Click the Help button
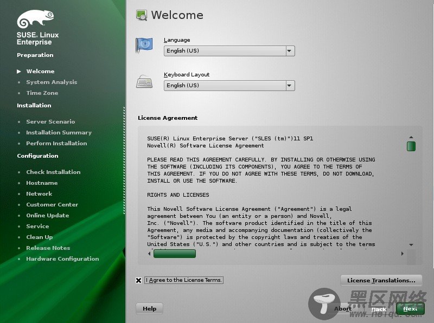The width and height of the screenshot is (434, 323). 150,308
